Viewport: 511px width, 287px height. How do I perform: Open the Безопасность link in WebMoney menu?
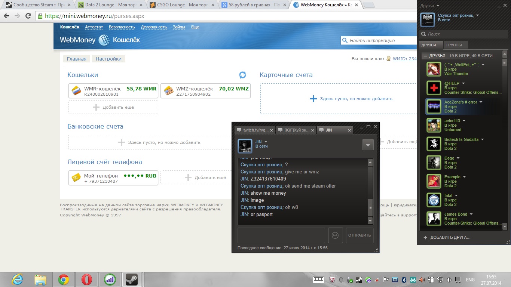[122, 27]
